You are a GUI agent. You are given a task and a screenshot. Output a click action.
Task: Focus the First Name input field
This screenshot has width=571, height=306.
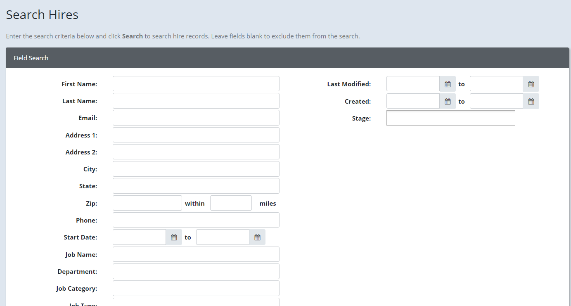click(196, 83)
